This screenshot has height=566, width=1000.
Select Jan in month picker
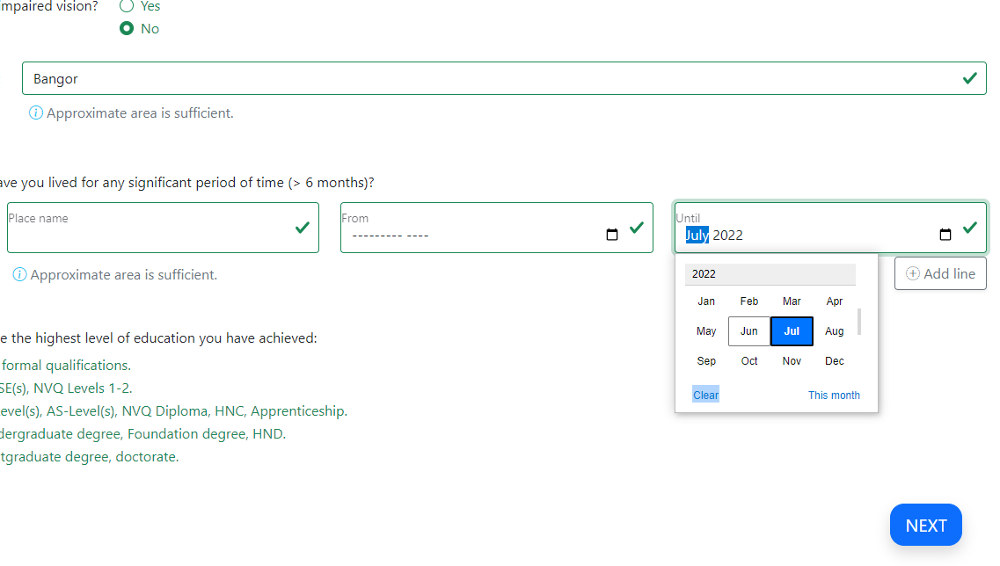tap(706, 301)
